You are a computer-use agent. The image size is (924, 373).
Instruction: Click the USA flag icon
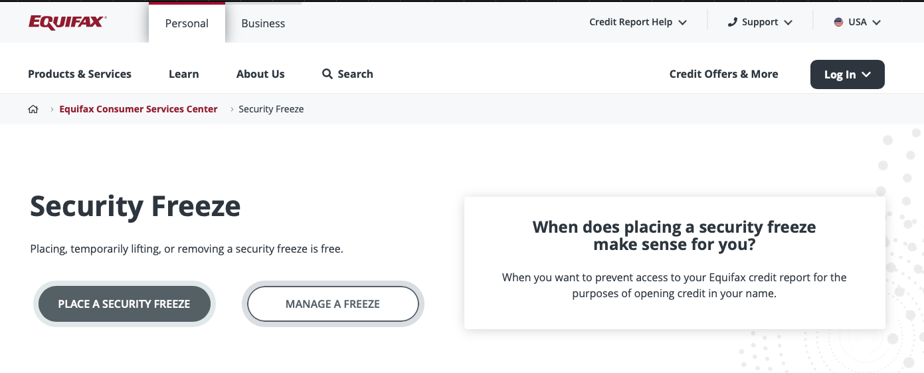839,22
